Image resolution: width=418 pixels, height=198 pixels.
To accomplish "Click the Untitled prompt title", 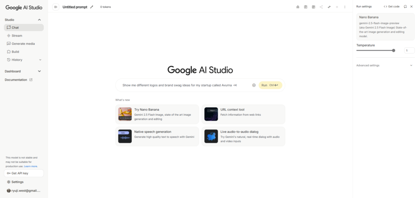I will 75,7.
